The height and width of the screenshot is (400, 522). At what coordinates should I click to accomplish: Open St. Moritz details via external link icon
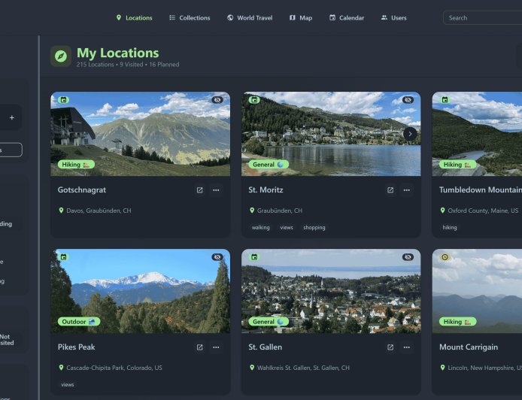pos(390,190)
